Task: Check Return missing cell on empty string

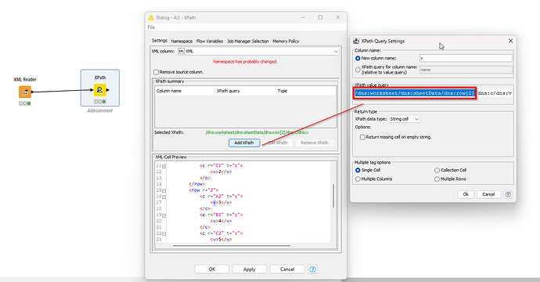Action: (362, 137)
